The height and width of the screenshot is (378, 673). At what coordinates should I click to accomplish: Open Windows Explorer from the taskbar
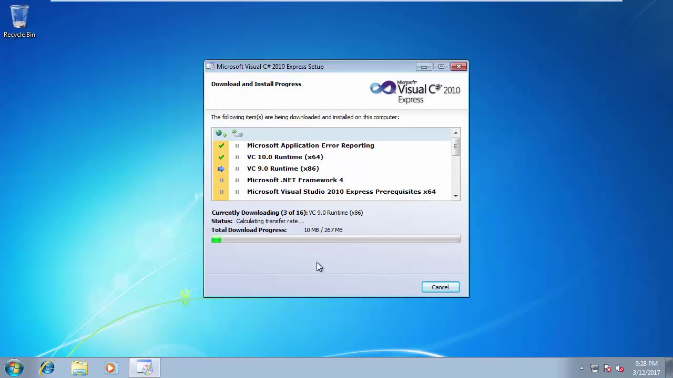[x=79, y=368]
